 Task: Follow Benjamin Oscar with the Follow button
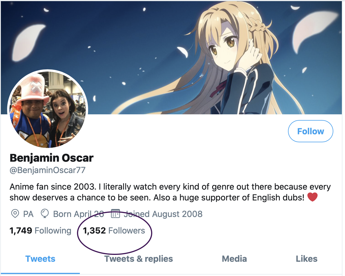(310, 131)
